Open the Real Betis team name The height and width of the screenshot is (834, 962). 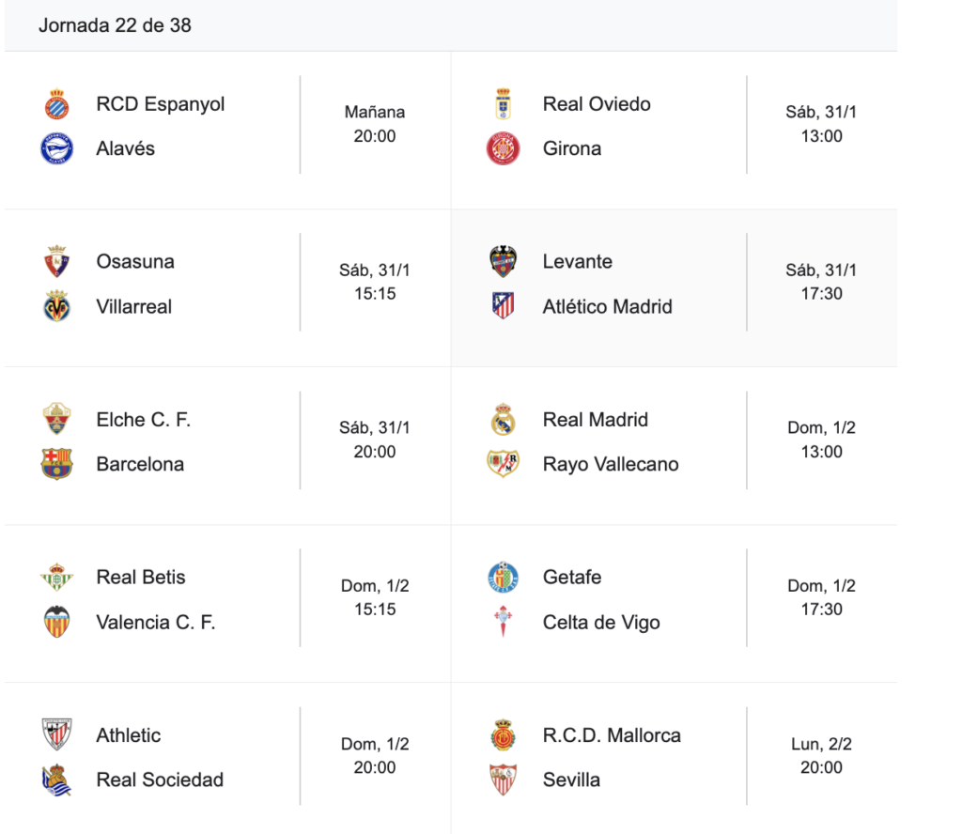[141, 577]
